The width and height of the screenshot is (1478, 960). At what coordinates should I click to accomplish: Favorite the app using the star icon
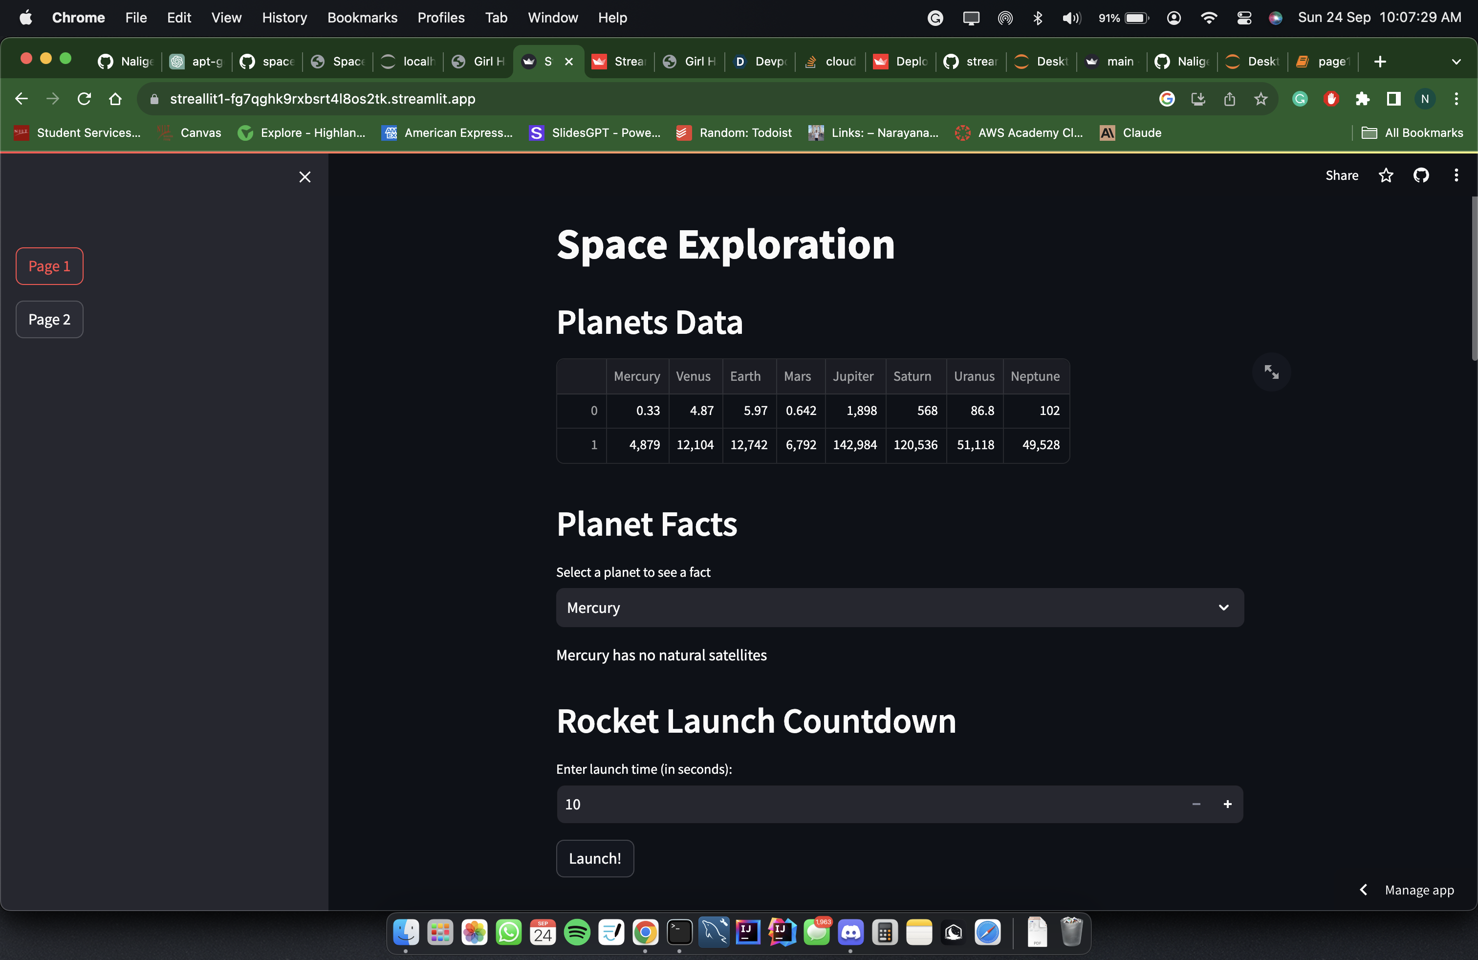tap(1386, 175)
